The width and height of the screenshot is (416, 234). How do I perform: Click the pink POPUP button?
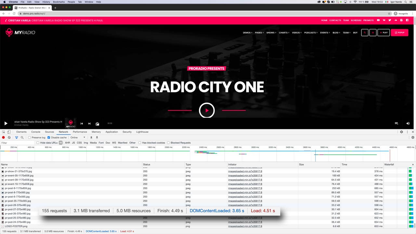(399, 32)
